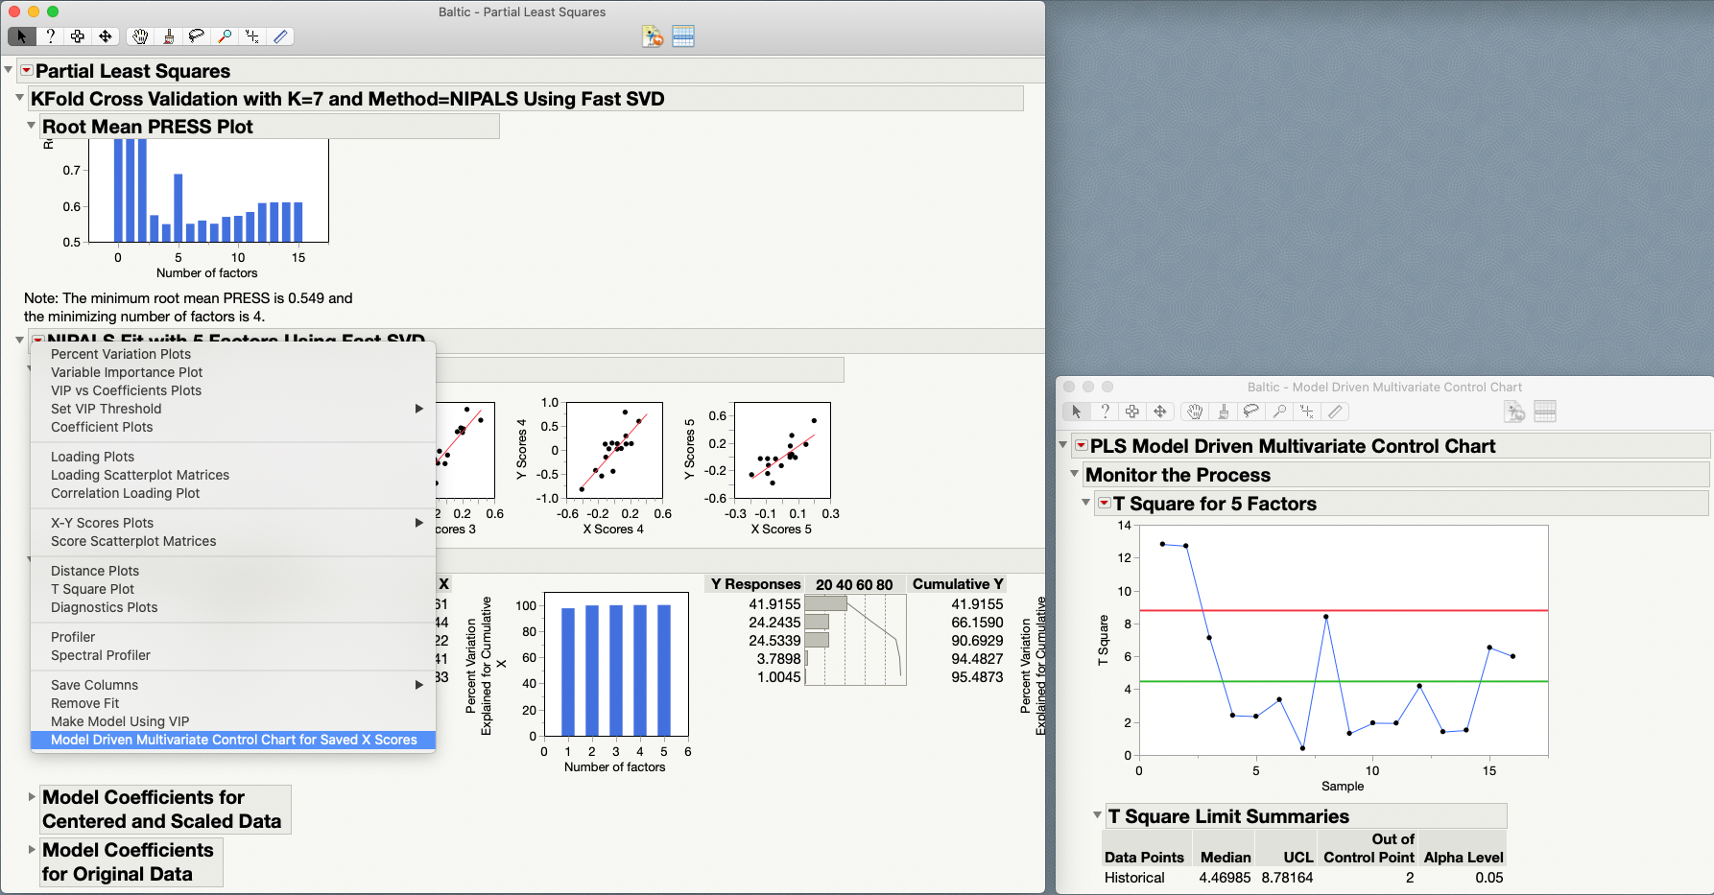Image resolution: width=1714 pixels, height=895 pixels.
Task: Select Model Driven Multivariate Control Chart for Saved X Scores
Action: tap(233, 740)
